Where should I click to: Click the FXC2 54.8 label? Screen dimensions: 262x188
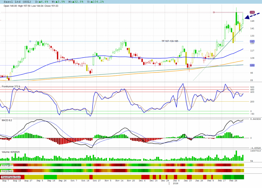(7, 171)
